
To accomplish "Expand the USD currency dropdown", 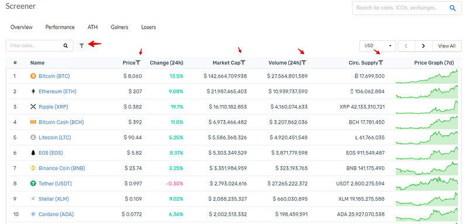I will tap(377, 46).
